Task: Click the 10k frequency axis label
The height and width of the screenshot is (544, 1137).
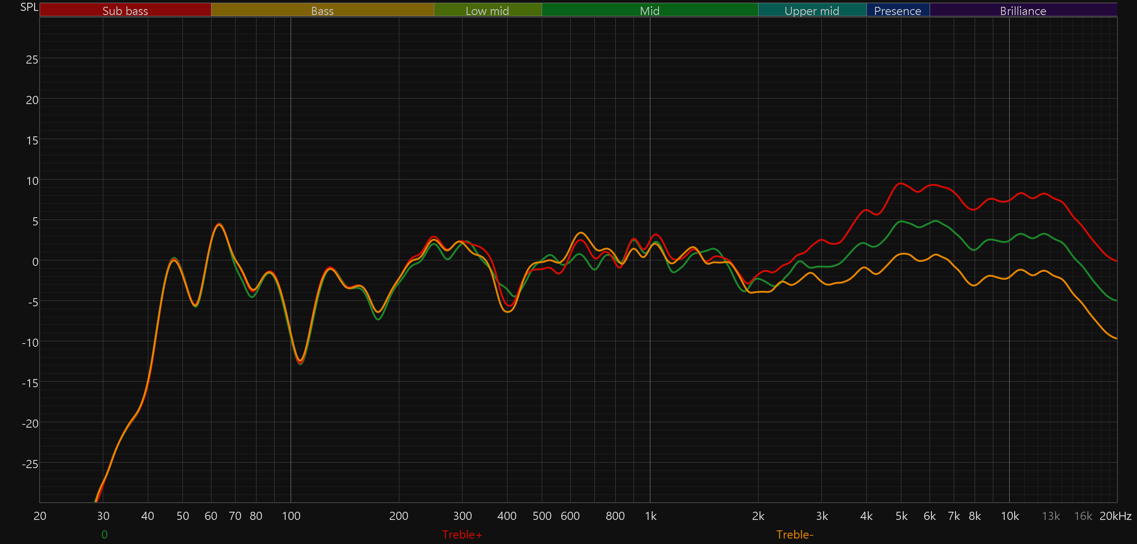Action: pos(1010,516)
